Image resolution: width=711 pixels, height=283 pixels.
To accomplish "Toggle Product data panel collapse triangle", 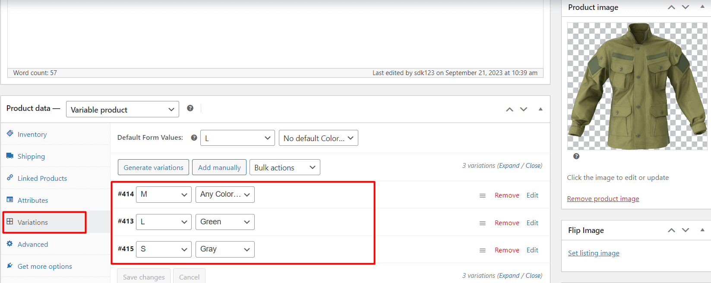I will 540,109.
